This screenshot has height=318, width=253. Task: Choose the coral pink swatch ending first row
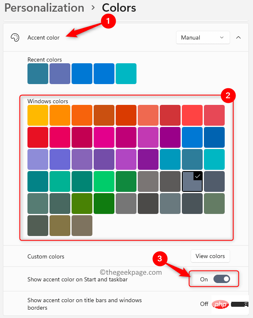(214, 115)
